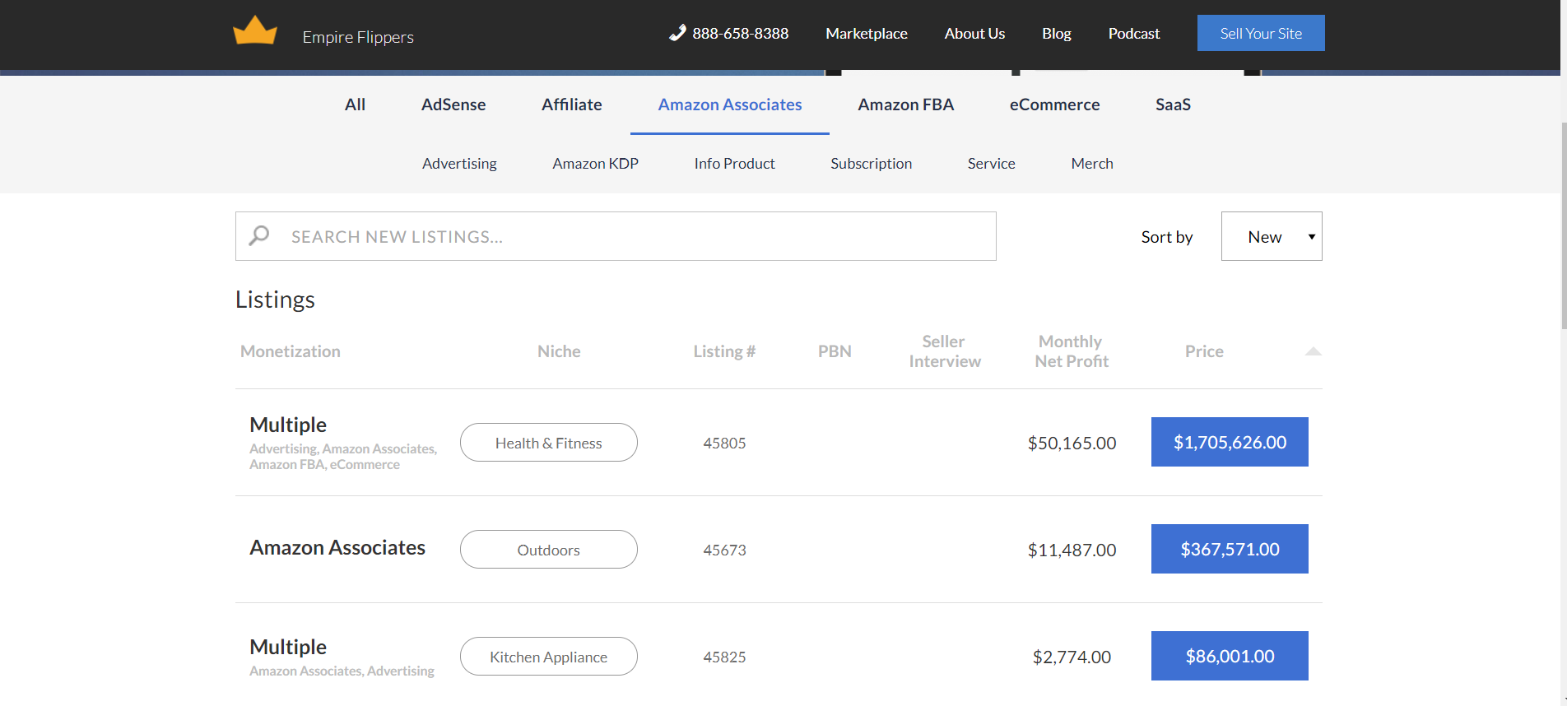
Task: Focus the Search New Listings field
Action: (x=616, y=236)
